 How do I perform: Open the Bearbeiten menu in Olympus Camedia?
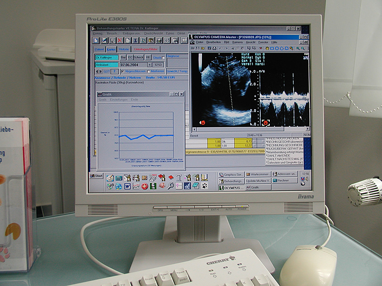(213, 42)
